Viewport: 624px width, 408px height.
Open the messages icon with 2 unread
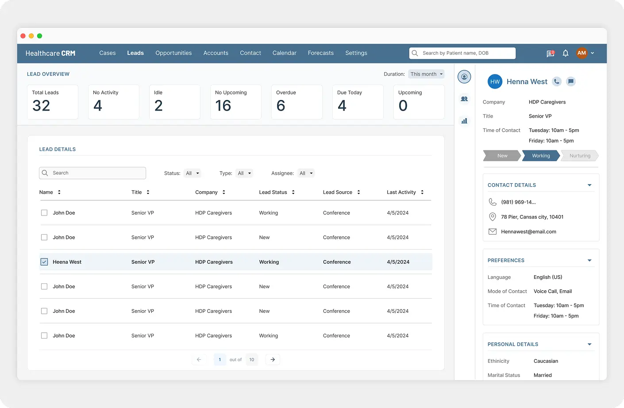pyautogui.click(x=550, y=53)
